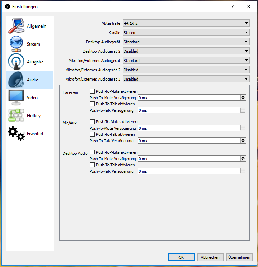Click the Ausgabe broadcast antenna icon
This screenshot has width=258, height=267.
(x=16, y=62)
